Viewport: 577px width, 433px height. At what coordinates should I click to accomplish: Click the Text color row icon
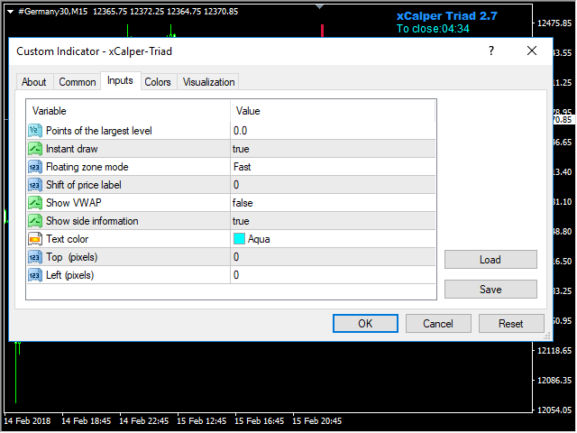pyautogui.click(x=35, y=239)
